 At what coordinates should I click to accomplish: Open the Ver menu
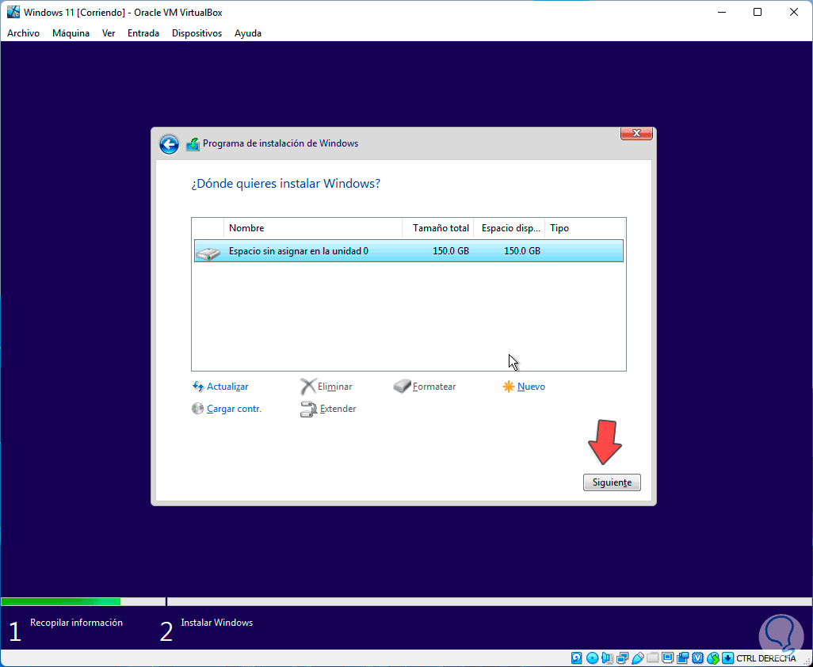(x=109, y=33)
